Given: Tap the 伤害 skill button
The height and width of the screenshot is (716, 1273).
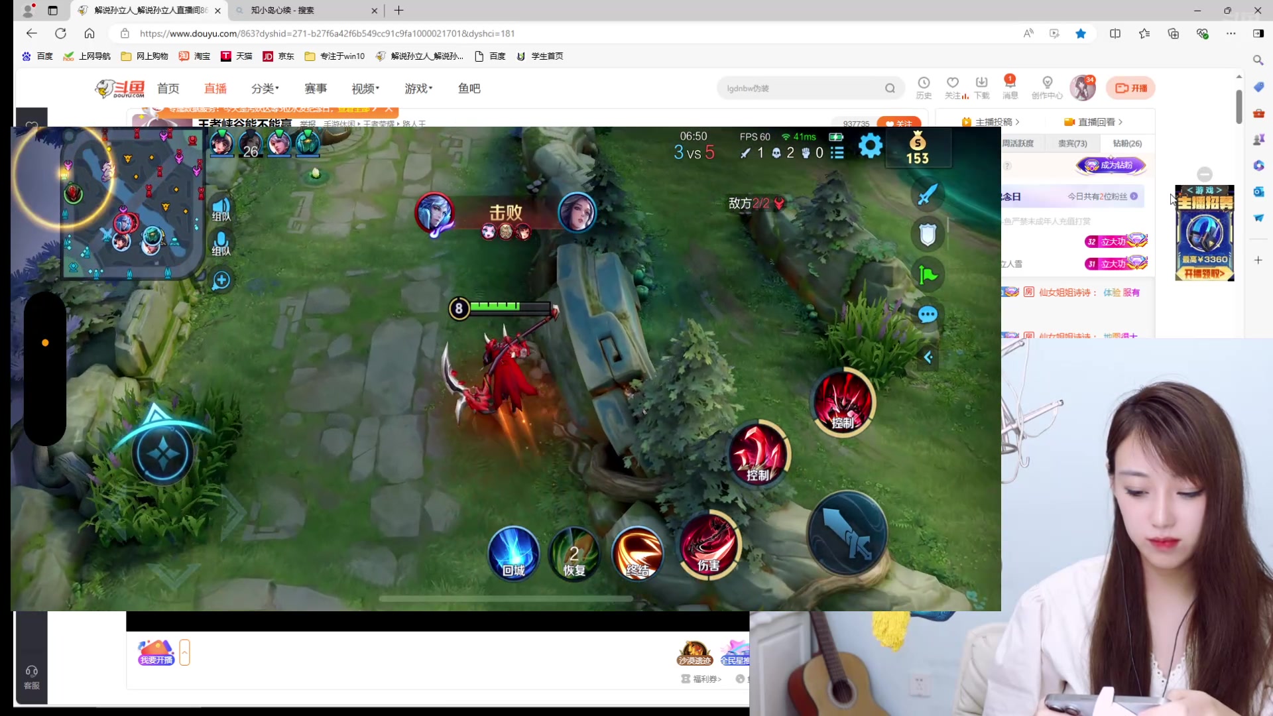Looking at the screenshot, I should [x=708, y=545].
